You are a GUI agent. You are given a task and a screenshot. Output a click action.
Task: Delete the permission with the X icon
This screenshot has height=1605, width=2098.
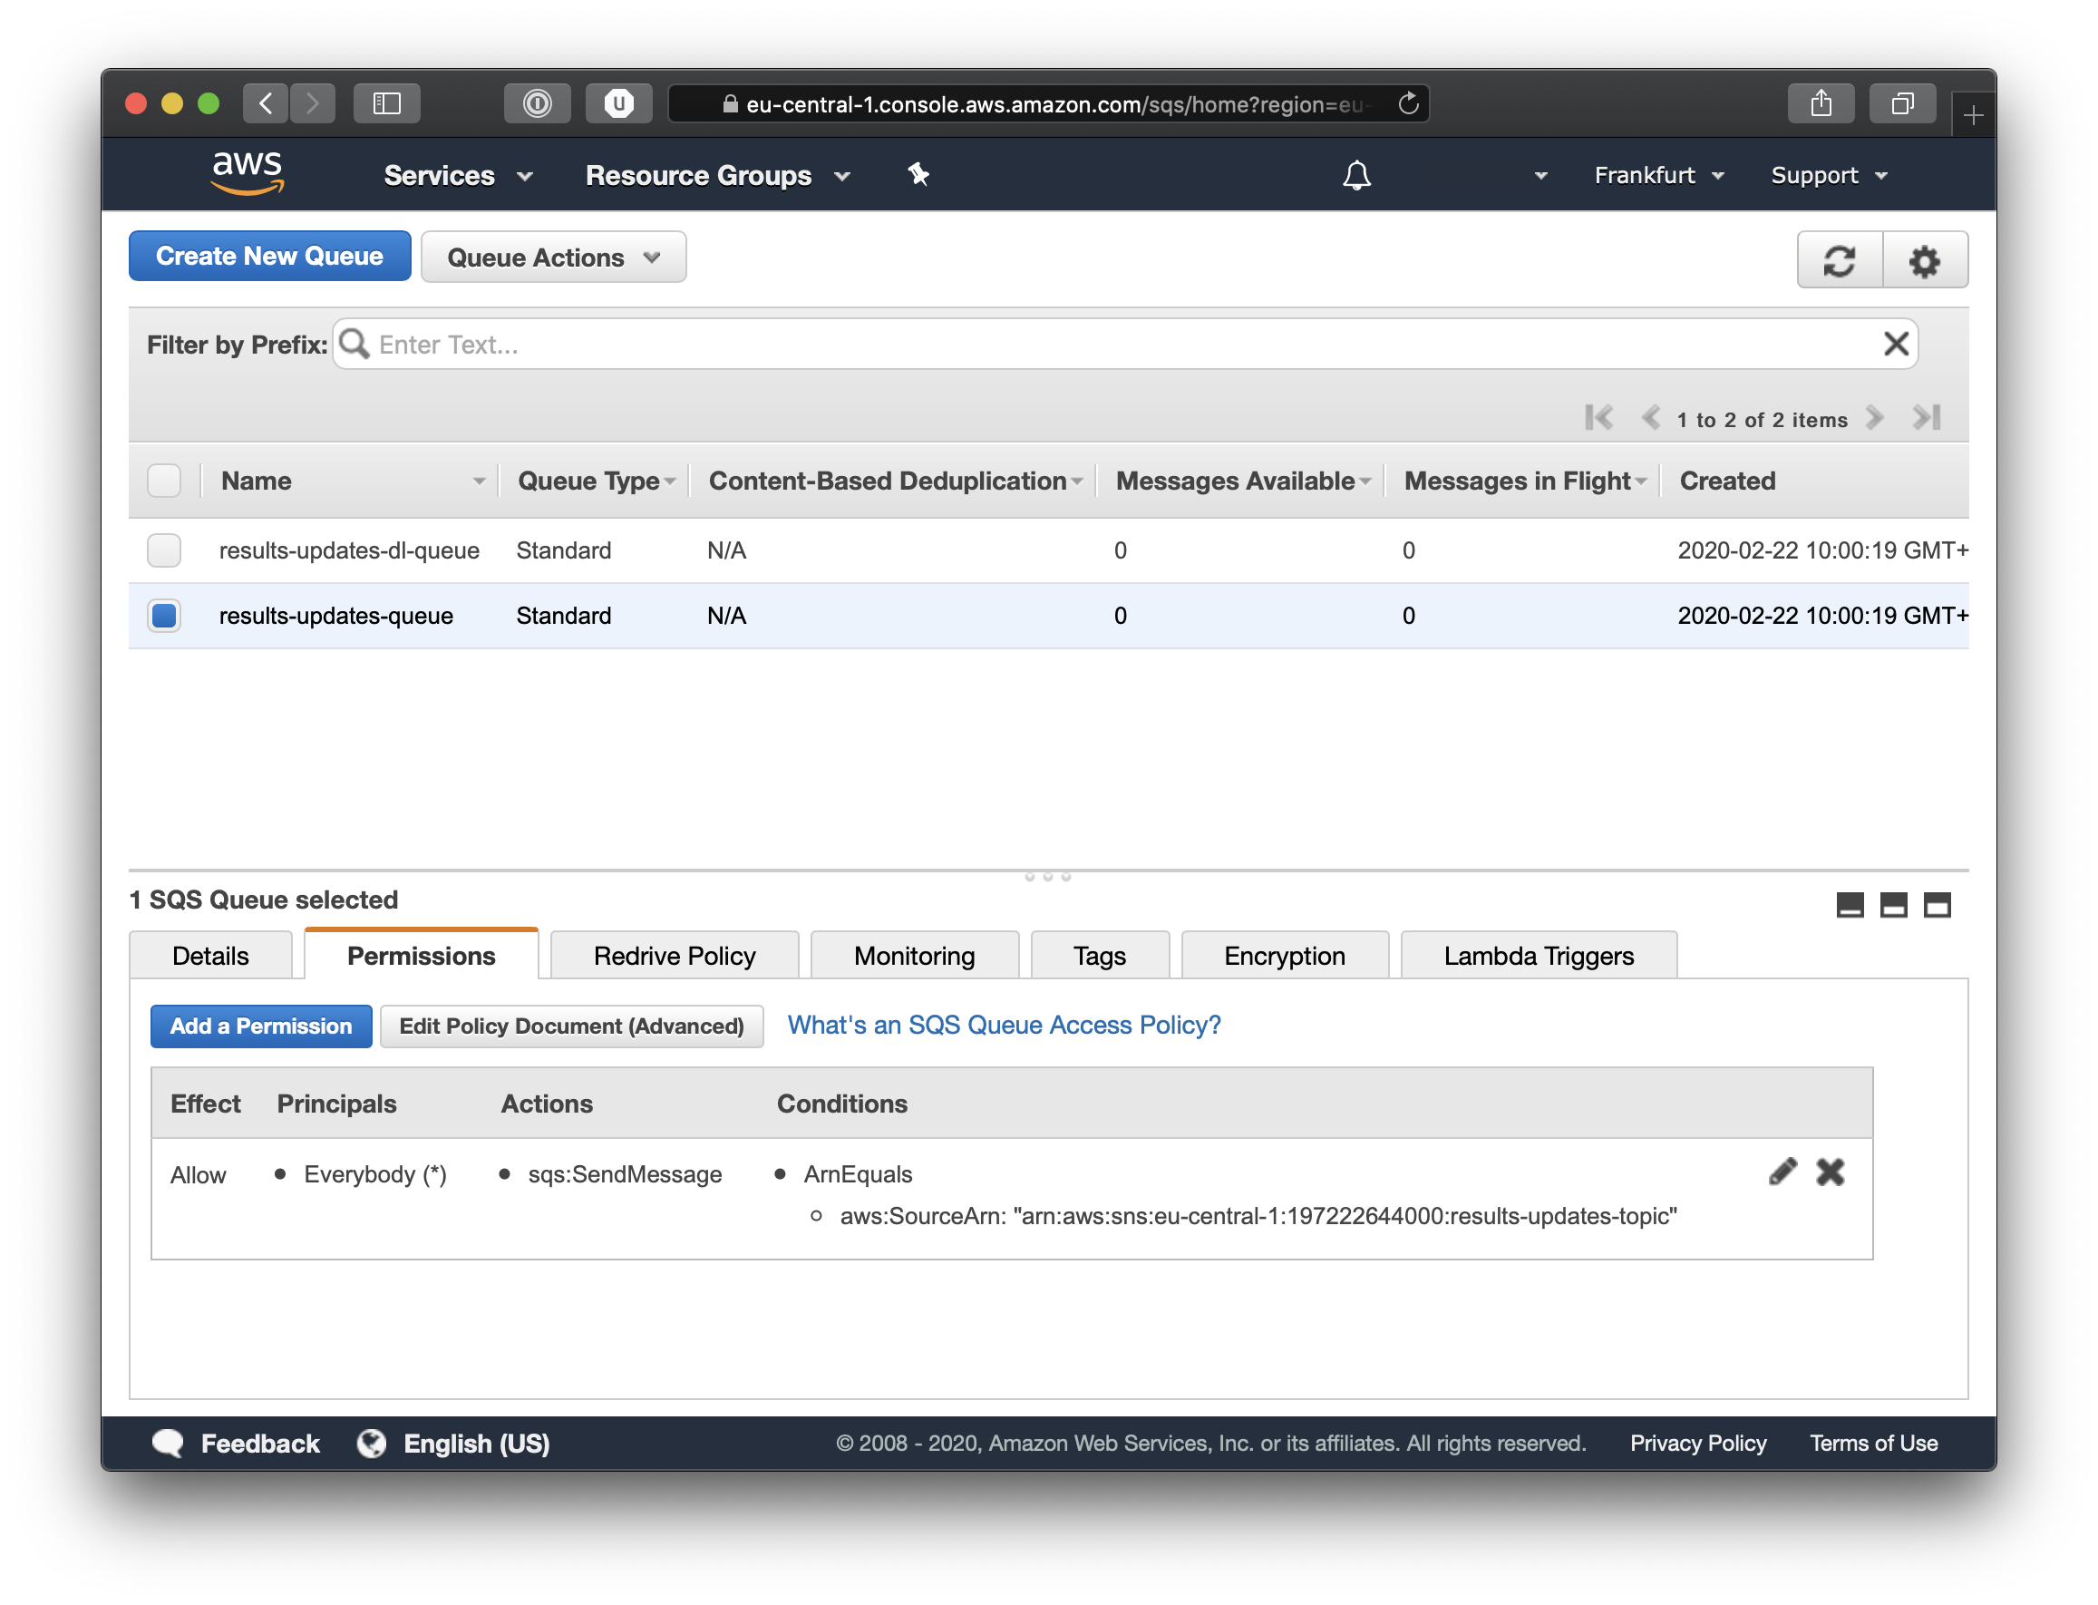pos(1830,1172)
